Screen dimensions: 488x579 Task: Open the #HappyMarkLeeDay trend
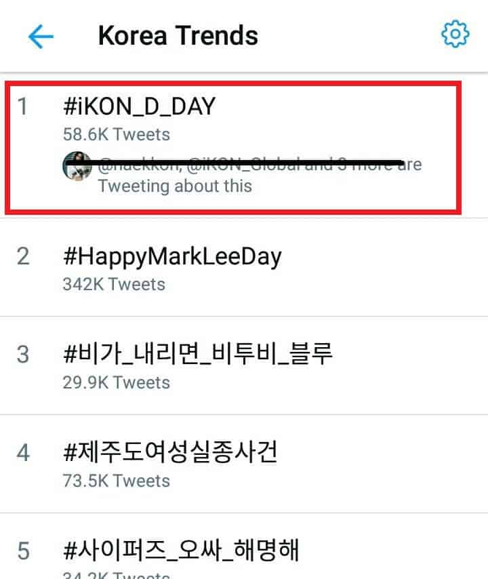click(x=171, y=257)
